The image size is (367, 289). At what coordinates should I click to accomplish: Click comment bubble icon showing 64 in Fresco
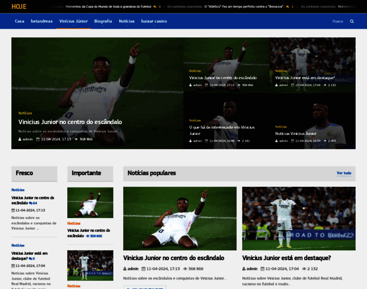pyautogui.click(x=30, y=203)
